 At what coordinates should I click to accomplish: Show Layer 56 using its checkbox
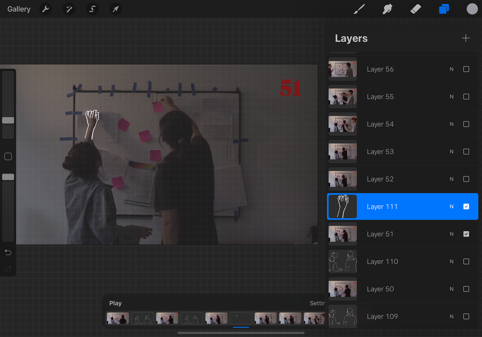tap(466, 69)
